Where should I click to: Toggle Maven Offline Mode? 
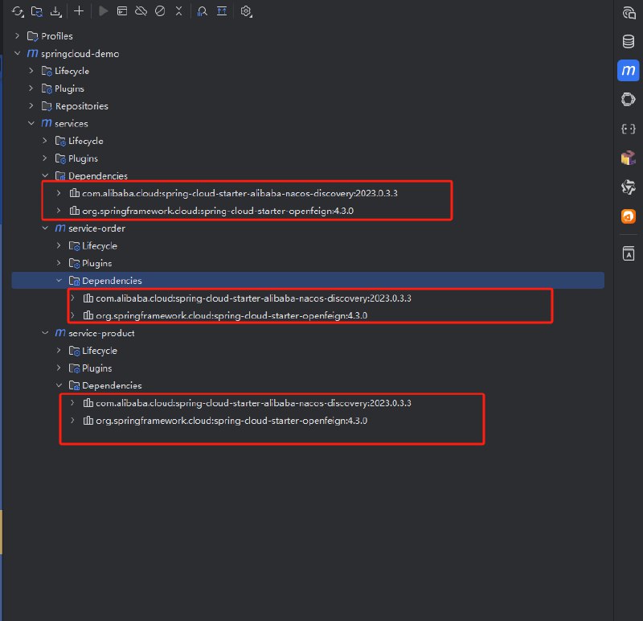click(x=141, y=11)
